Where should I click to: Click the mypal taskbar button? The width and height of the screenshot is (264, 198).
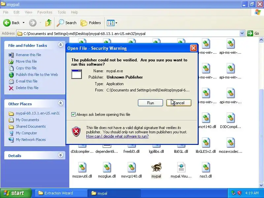pos(115,193)
